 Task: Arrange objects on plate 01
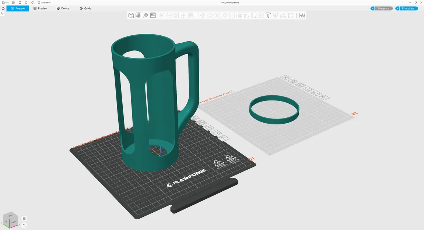point(201,123)
